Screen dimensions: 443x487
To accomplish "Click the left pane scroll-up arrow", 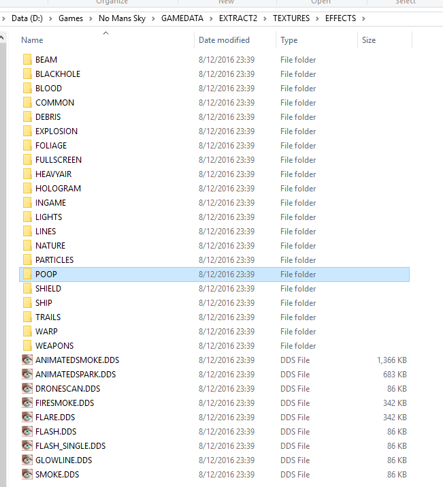I will coord(2,38).
